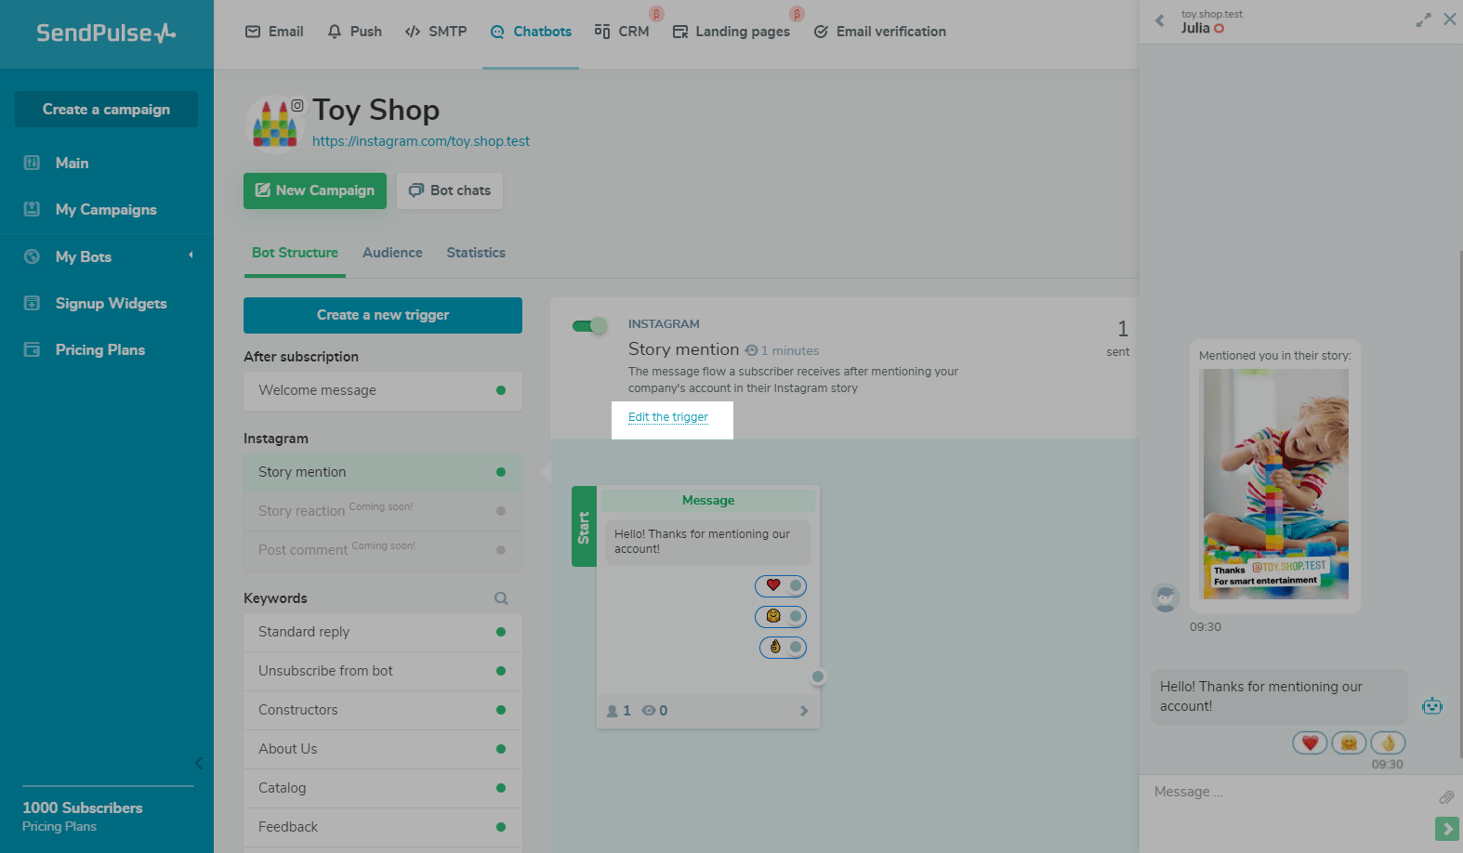The image size is (1463, 853).
Task: Open the CRM menu item
Action: [x=623, y=32]
